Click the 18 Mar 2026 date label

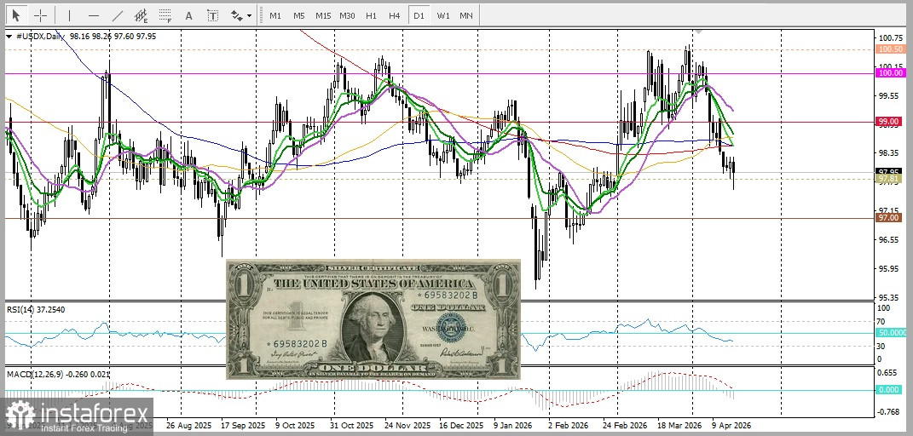click(x=679, y=426)
